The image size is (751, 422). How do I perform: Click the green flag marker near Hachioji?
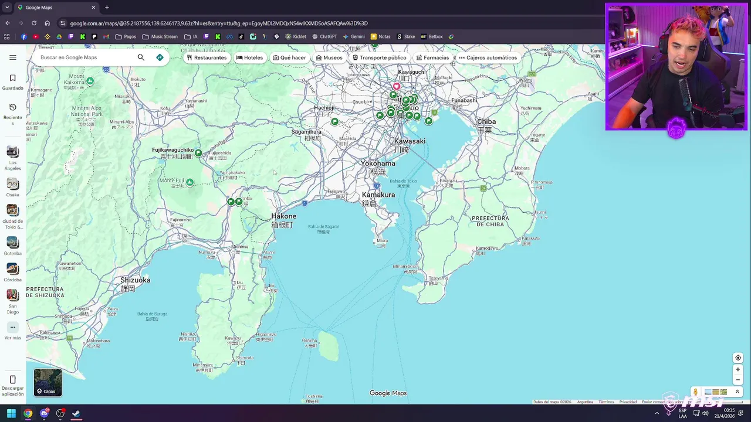(334, 121)
